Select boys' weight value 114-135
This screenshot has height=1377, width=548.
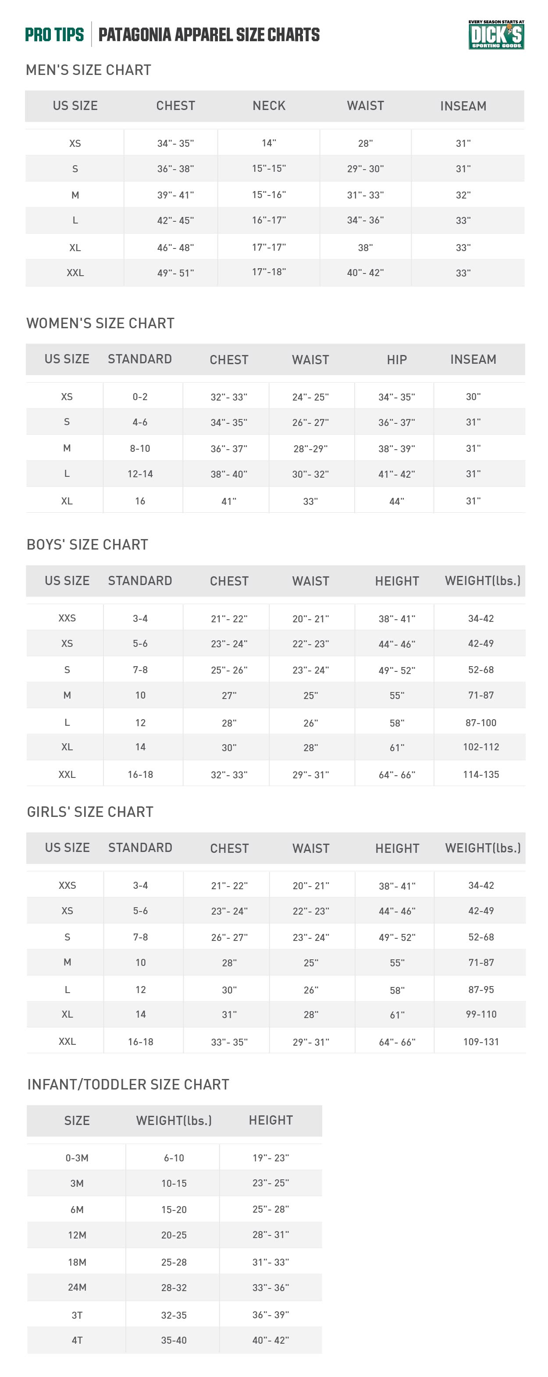pyautogui.click(x=480, y=774)
